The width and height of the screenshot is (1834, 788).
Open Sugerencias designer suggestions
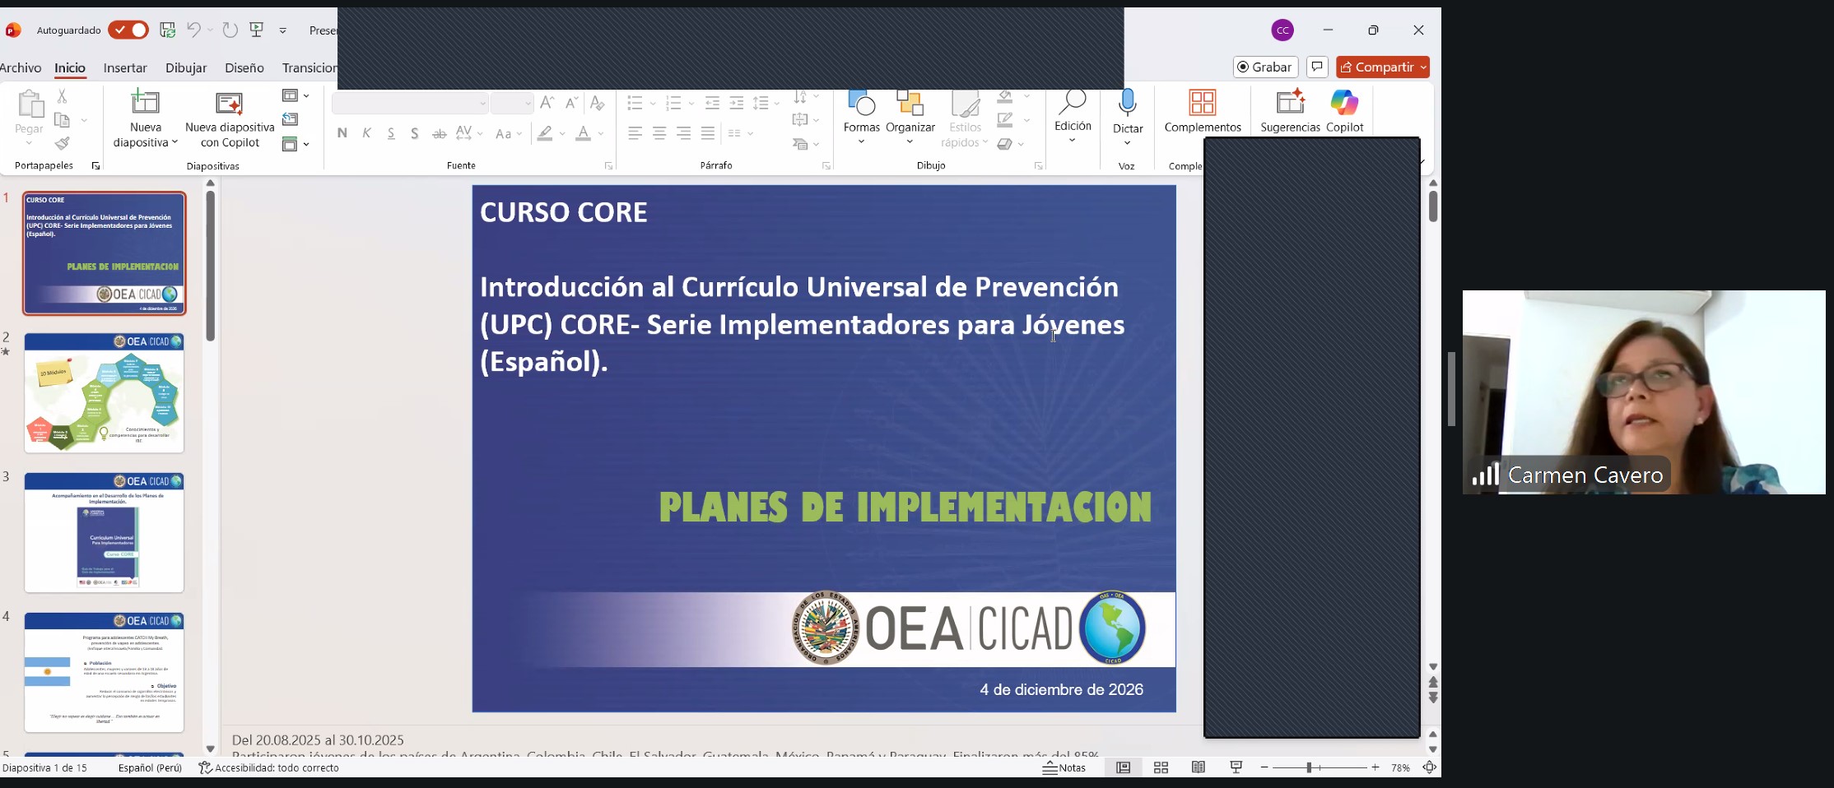tap(1290, 104)
